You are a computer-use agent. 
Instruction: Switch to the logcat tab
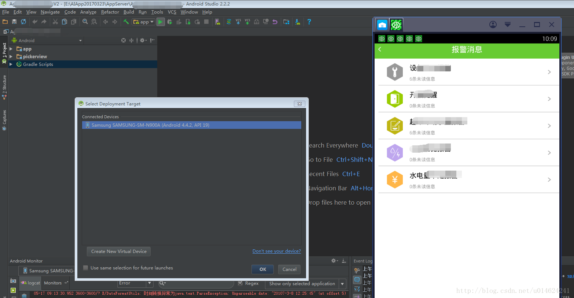click(x=31, y=283)
